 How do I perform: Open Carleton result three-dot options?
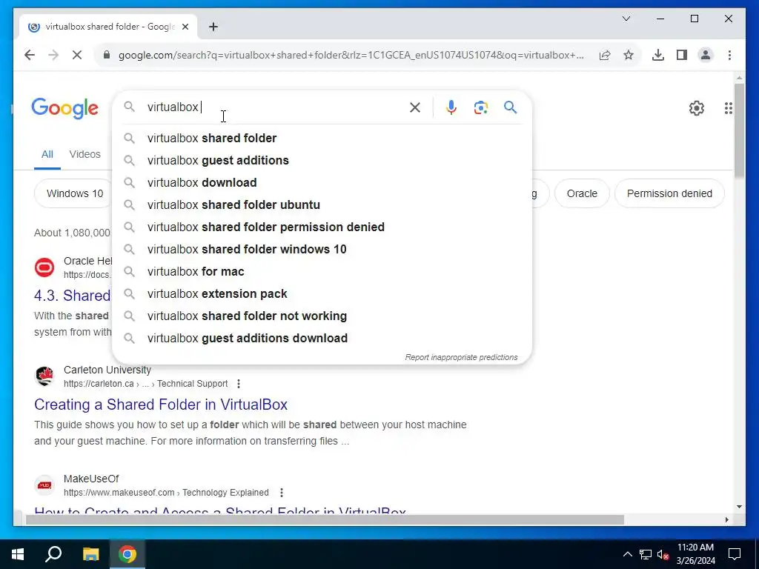[239, 384]
